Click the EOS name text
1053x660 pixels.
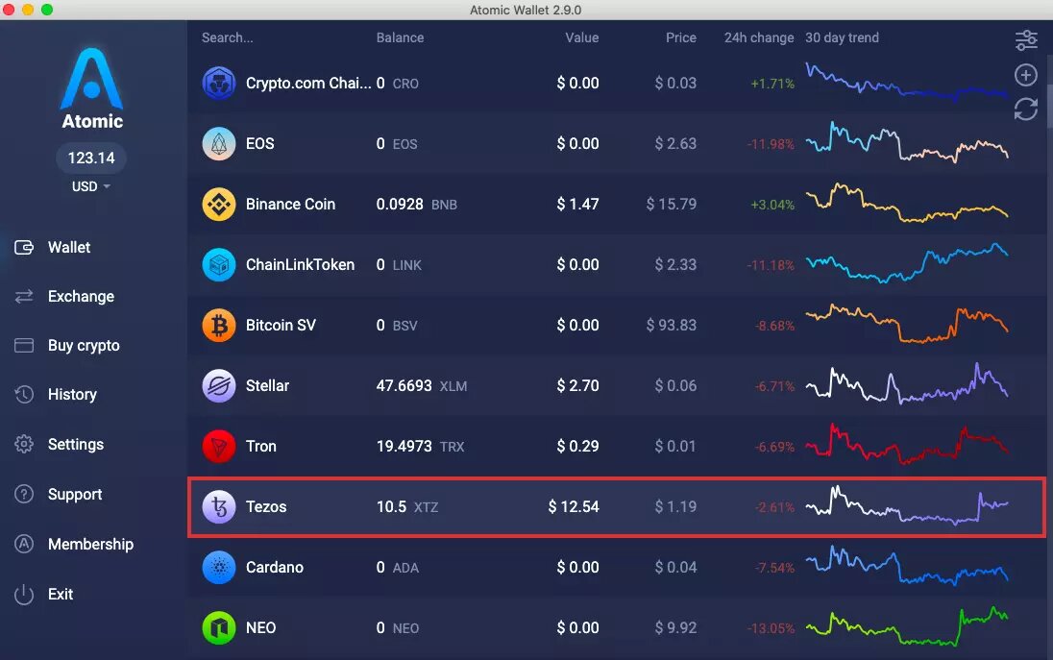259,144
